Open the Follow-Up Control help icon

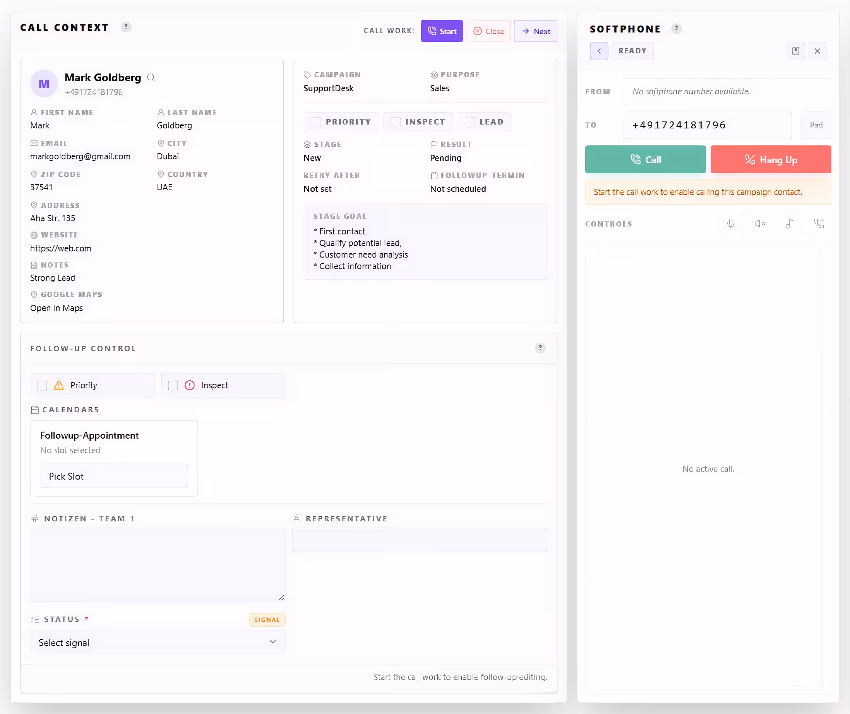[540, 348]
